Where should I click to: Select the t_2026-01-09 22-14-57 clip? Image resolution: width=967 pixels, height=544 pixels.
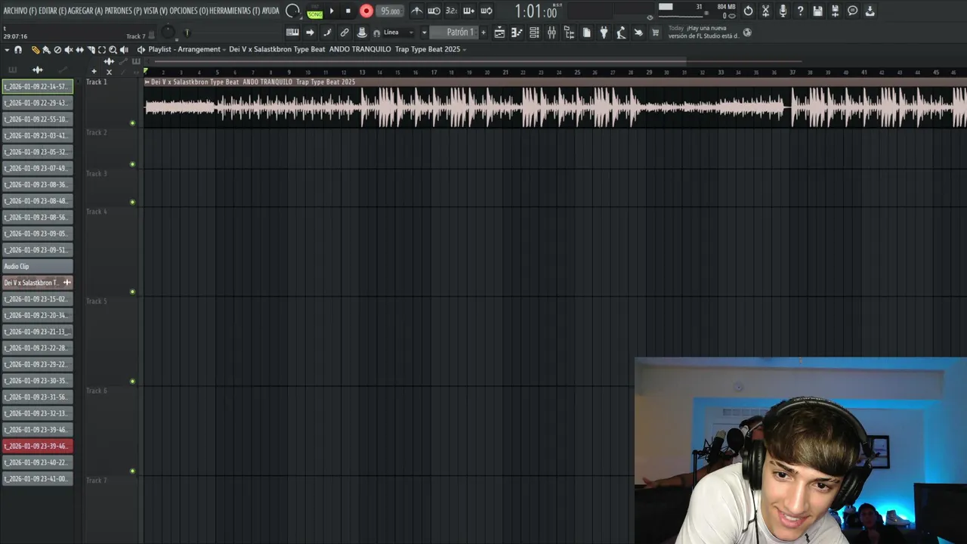pyautogui.click(x=37, y=86)
